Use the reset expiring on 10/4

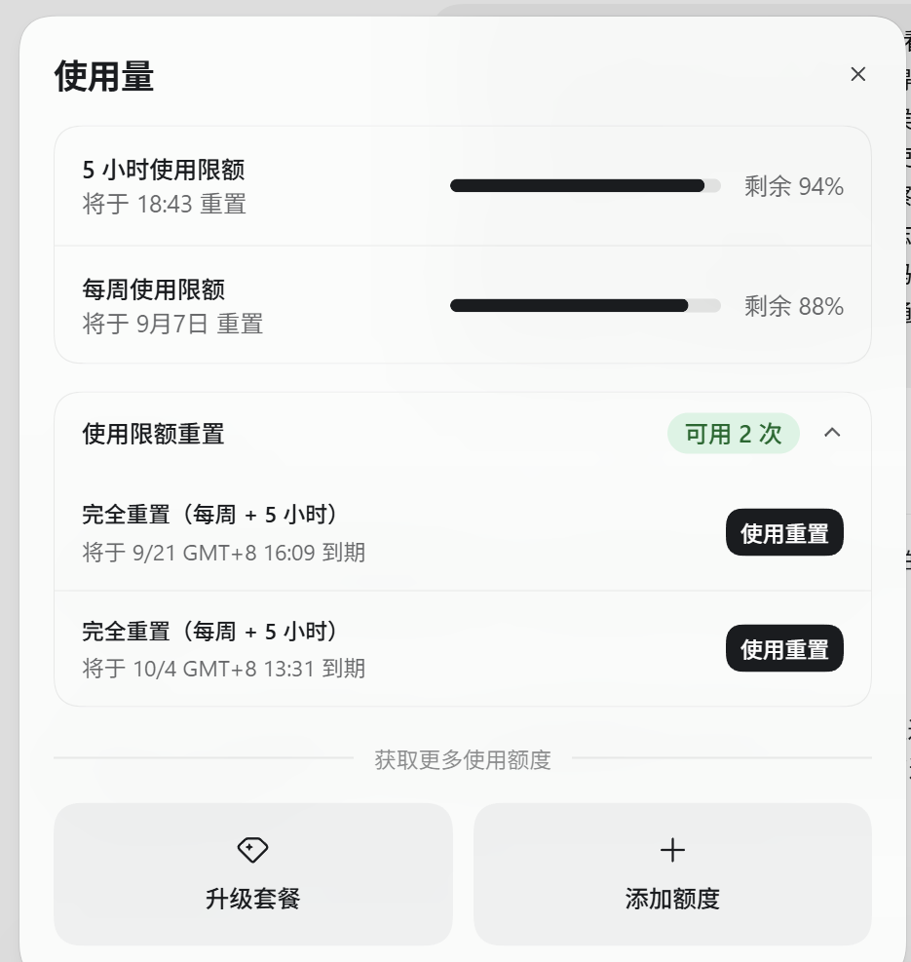(x=784, y=648)
